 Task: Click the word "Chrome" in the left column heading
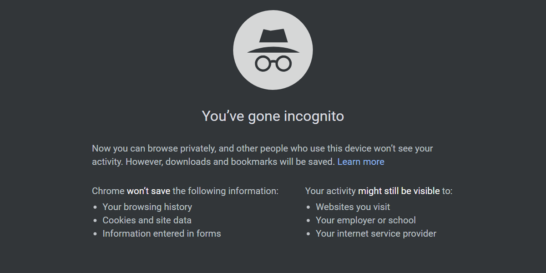(108, 191)
